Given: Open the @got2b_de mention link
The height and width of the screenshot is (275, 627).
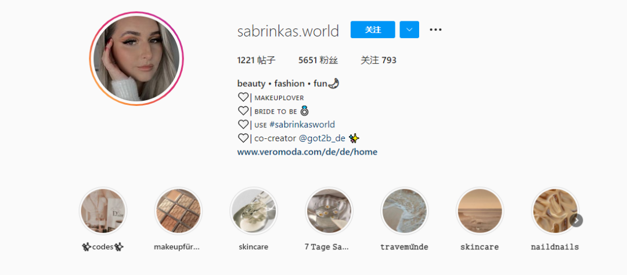Looking at the screenshot, I should click(x=322, y=138).
